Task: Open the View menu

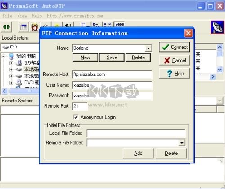Action: [x=22, y=16]
